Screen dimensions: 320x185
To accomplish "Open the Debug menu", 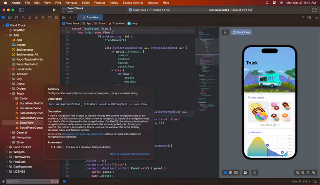I will click(114, 3).
